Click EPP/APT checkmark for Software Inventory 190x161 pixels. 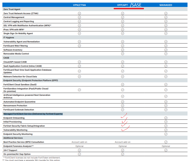point(123,50)
